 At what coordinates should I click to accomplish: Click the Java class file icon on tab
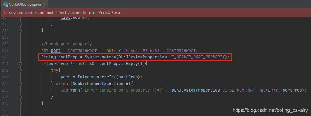tap(5, 4)
